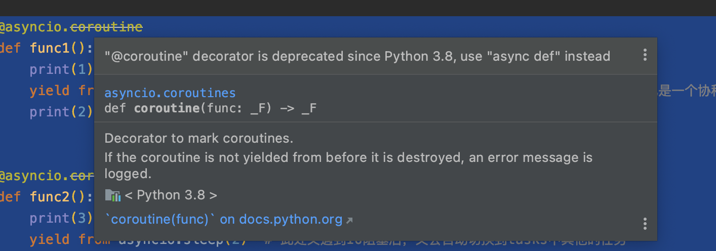The image size is (716, 251).
Task: Click the "Decorator to mark coroutines." text
Action: tap(198, 138)
